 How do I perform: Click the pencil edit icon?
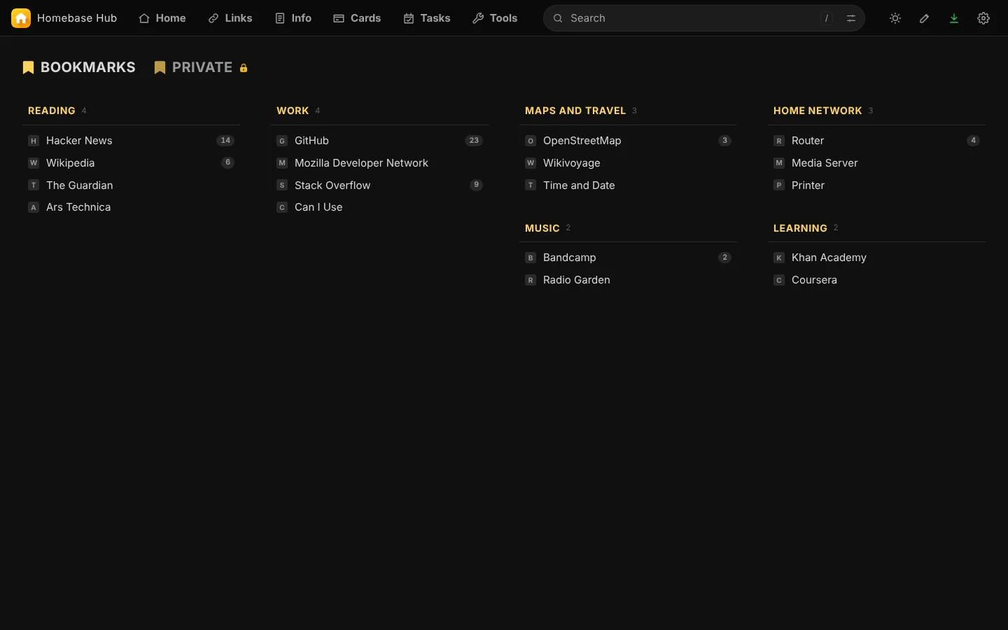tap(925, 18)
